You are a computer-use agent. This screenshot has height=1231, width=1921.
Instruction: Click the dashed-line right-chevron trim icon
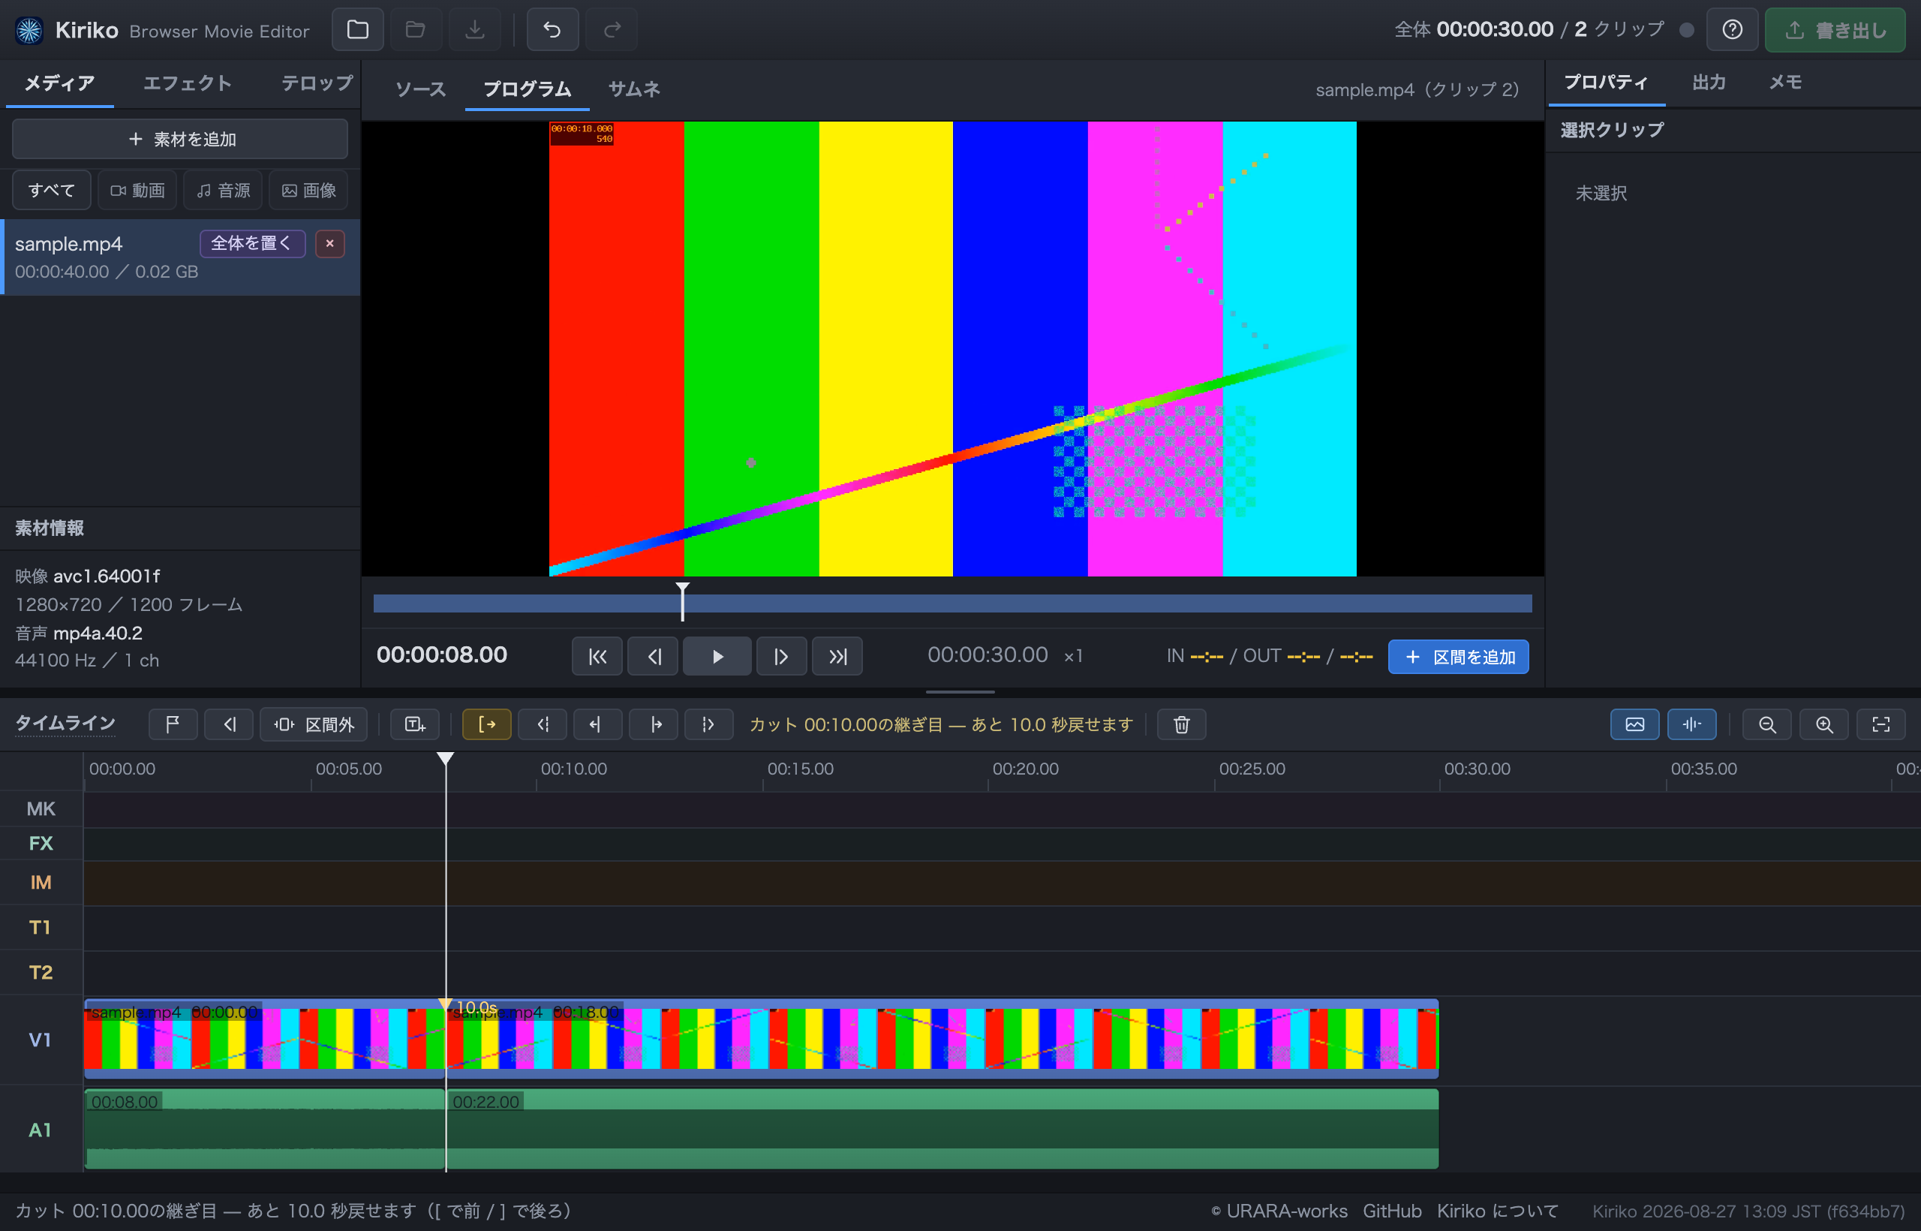709,724
